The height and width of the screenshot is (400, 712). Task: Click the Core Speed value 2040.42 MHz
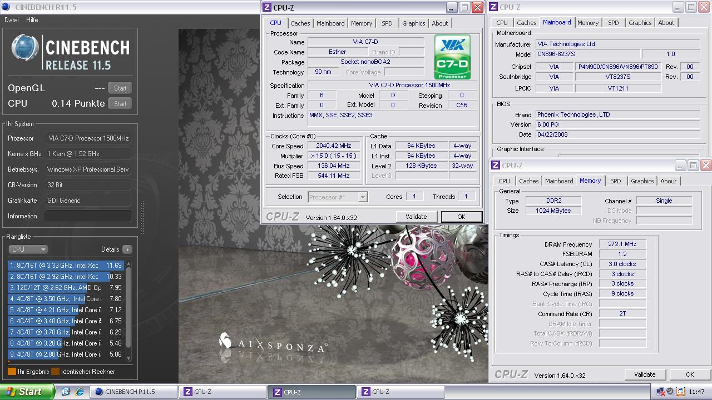(x=334, y=146)
